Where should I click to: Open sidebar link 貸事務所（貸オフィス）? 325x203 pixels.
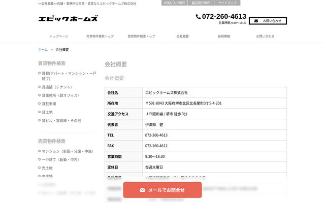click(60, 95)
